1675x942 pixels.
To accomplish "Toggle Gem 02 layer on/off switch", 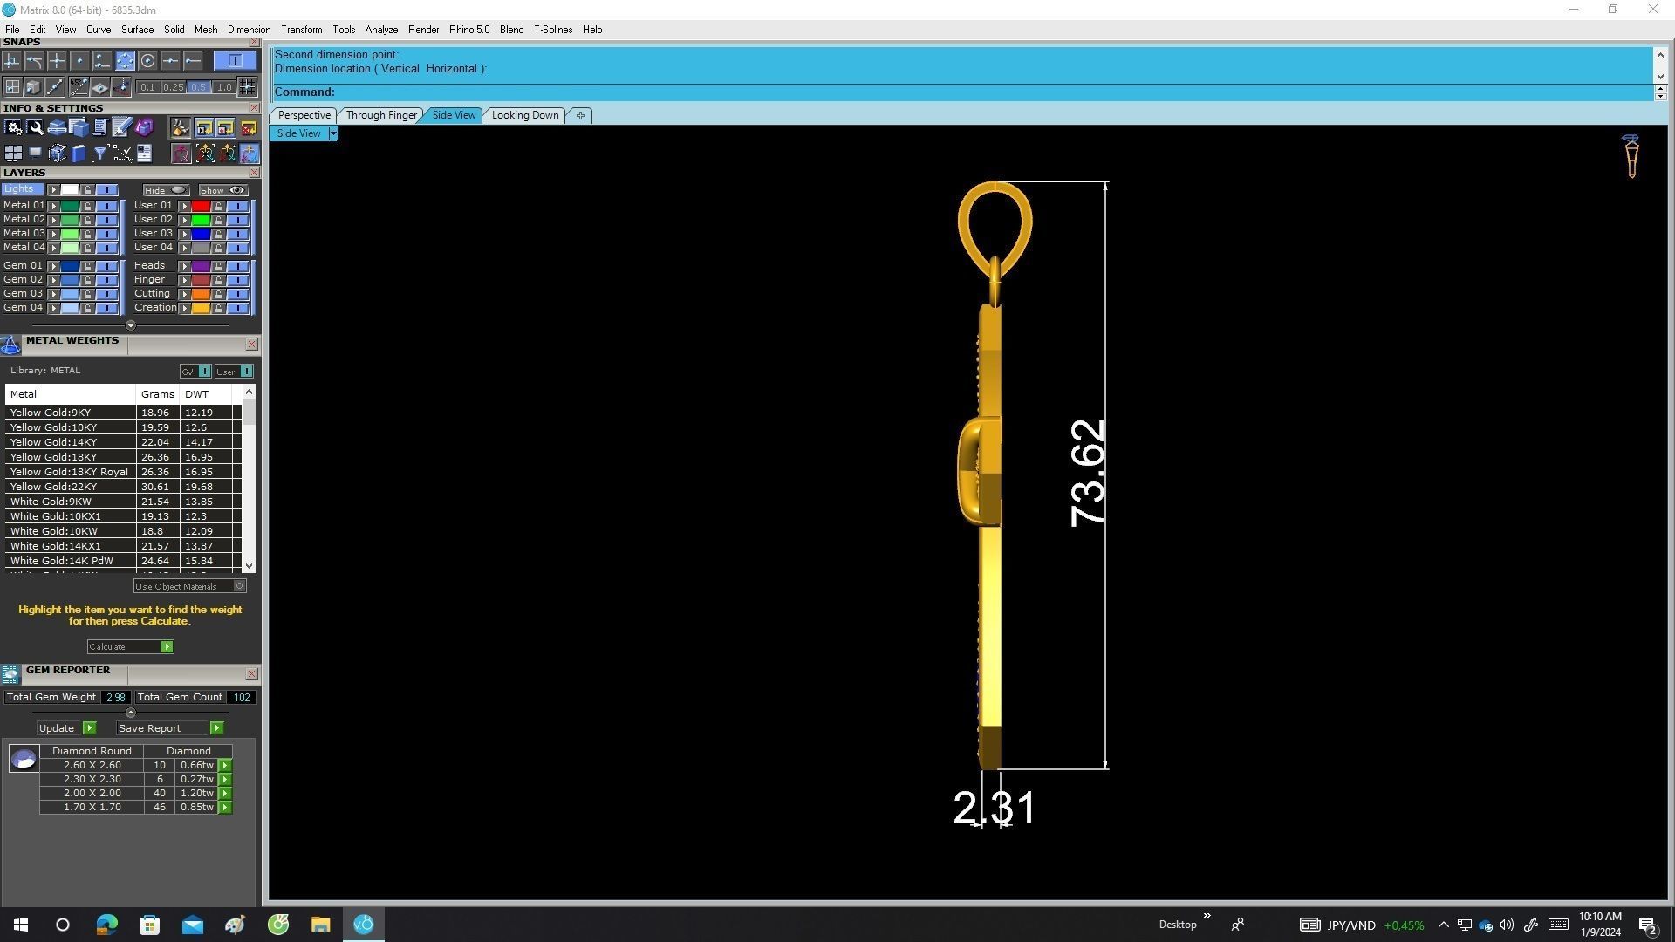I will coord(106,280).
